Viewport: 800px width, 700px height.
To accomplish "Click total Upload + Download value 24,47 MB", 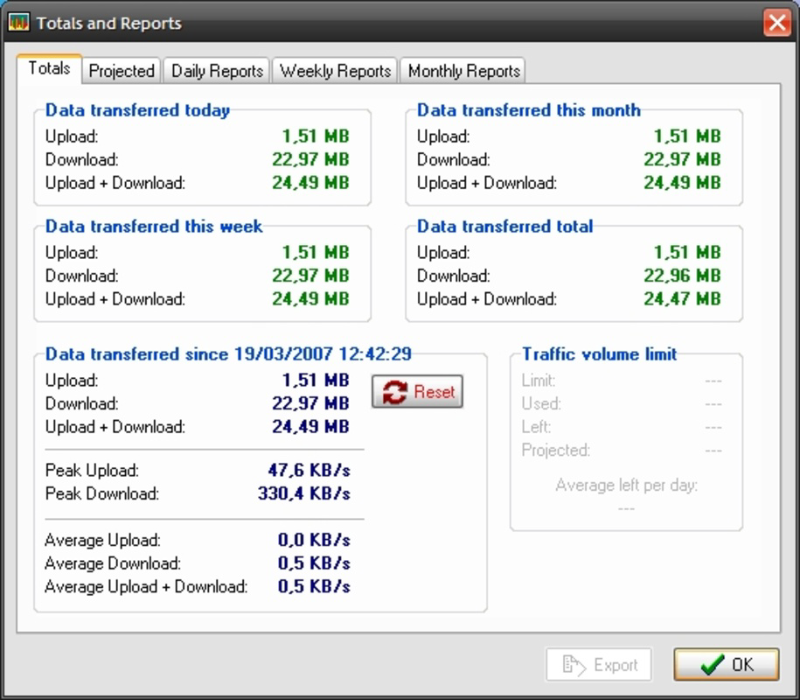I will coord(682,298).
